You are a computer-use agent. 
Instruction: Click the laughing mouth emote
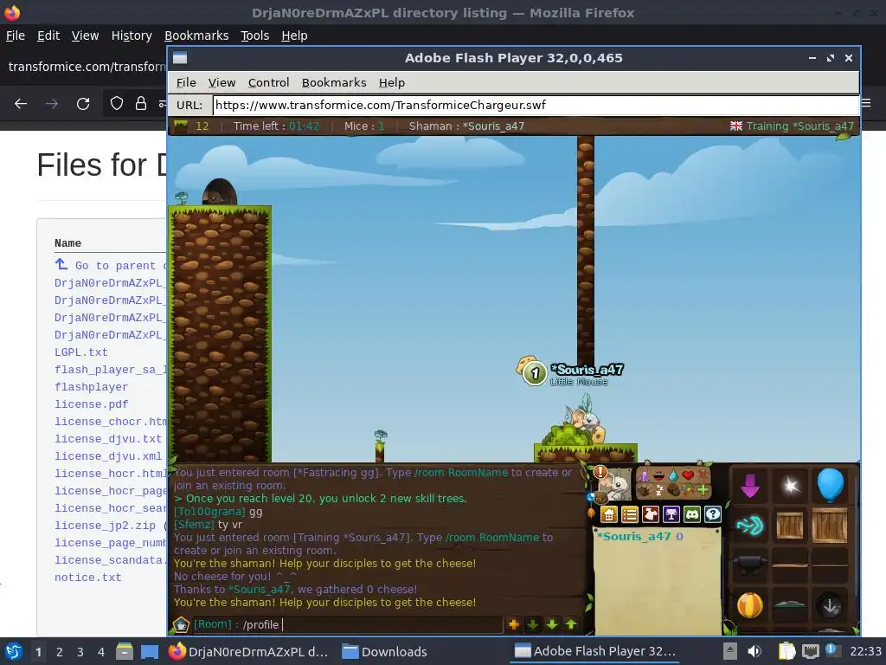click(x=659, y=476)
